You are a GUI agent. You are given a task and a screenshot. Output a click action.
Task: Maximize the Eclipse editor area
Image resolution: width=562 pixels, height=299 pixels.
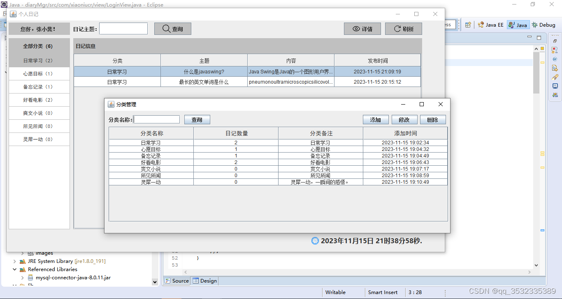point(539,38)
